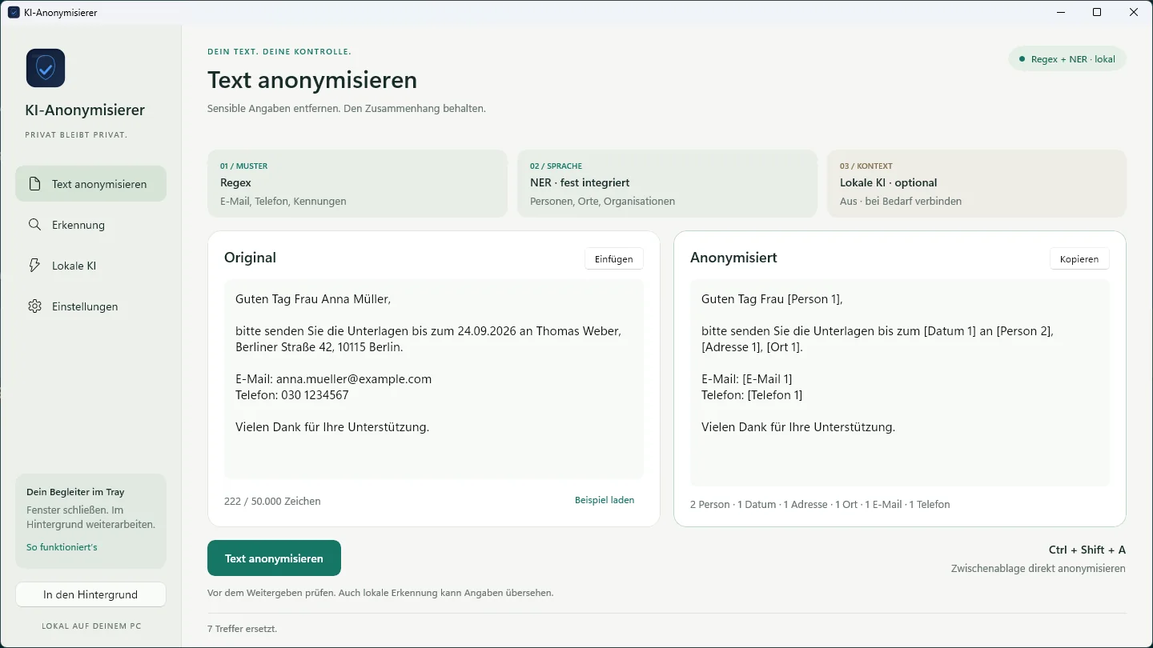Select the 03 / Kontext Lokale KI card
1153x648 pixels.
(977, 184)
